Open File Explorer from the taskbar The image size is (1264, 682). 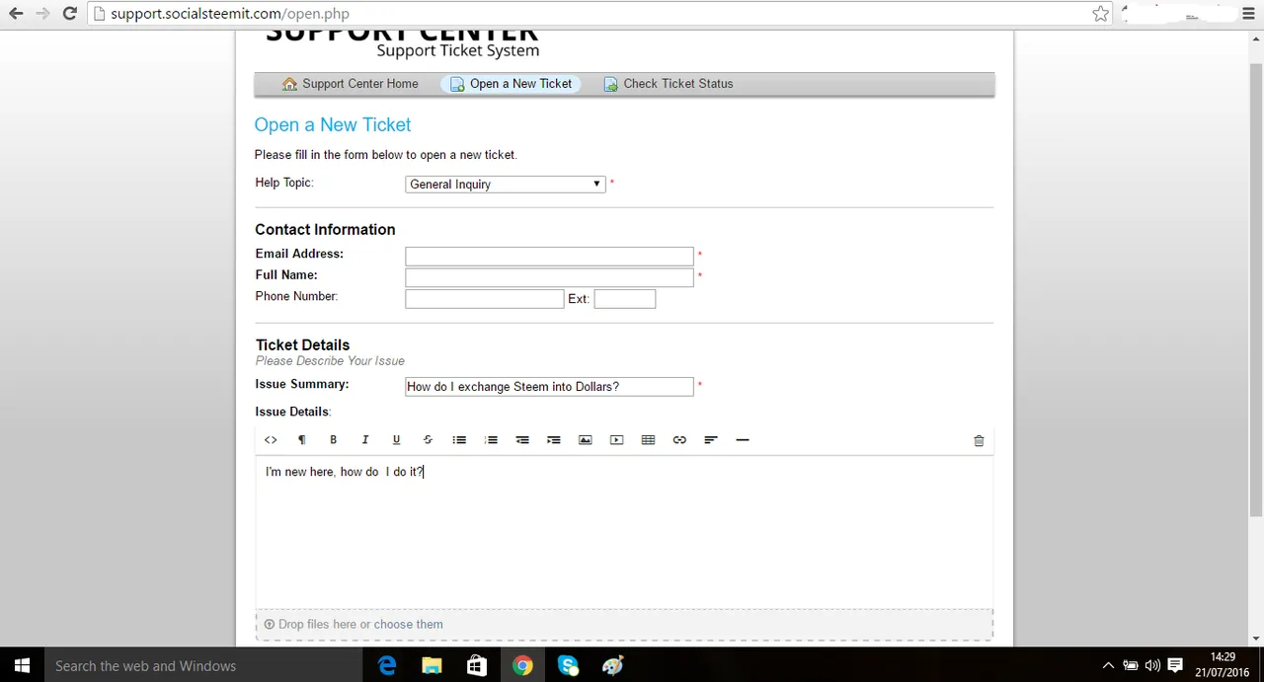433,666
